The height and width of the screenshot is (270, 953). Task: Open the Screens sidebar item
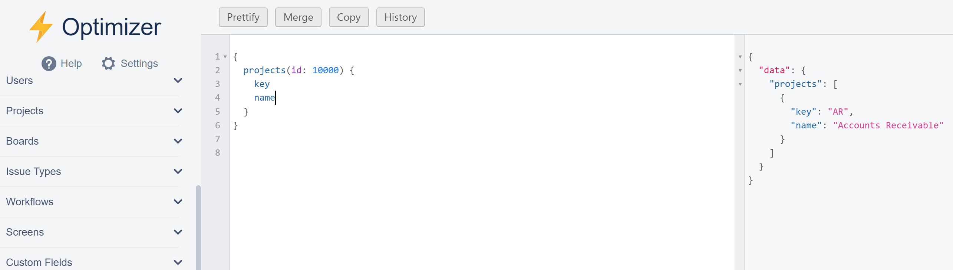click(25, 232)
